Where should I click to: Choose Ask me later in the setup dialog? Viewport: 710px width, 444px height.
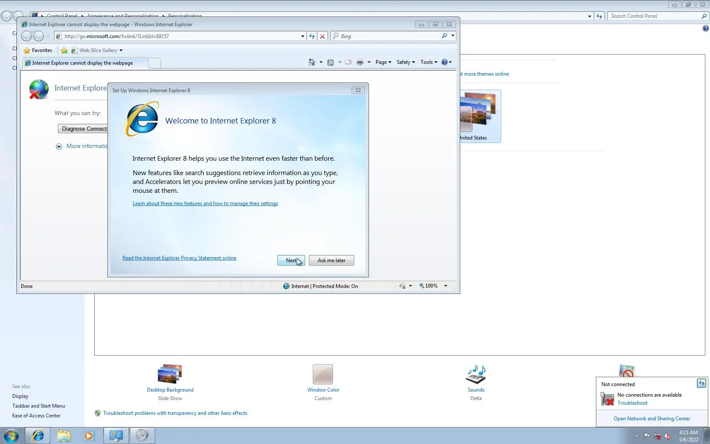[x=331, y=260]
